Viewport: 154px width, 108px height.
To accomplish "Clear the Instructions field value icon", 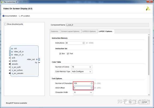I will 84,43.
